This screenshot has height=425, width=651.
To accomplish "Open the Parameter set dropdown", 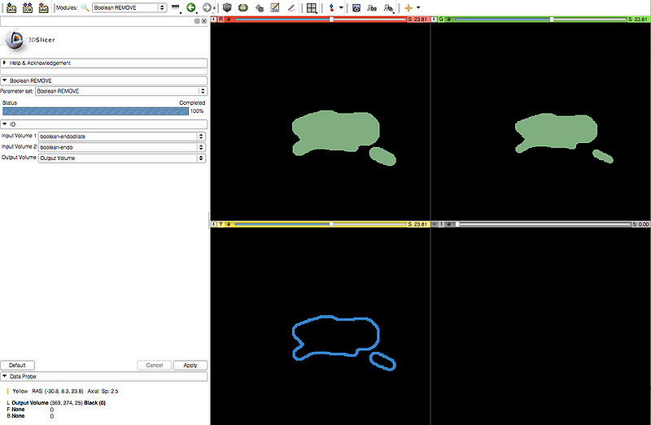I will (x=121, y=92).
